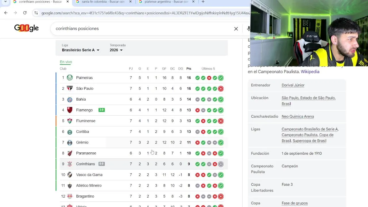The image size is (368, 207).
Task: Click the streamer webcam overlay
Action: click(x=309, y=33)
